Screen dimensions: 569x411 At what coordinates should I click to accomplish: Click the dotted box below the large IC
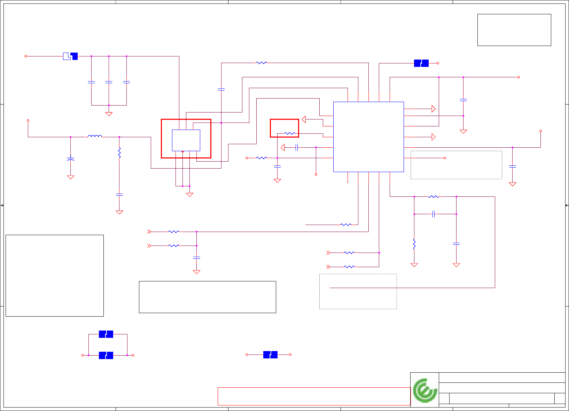tap(358, 291)
